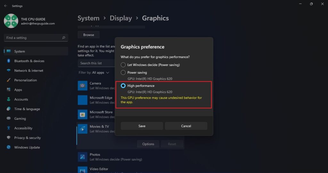Save the graphics preference
328x173 pixels.
(x=142, y=126)
